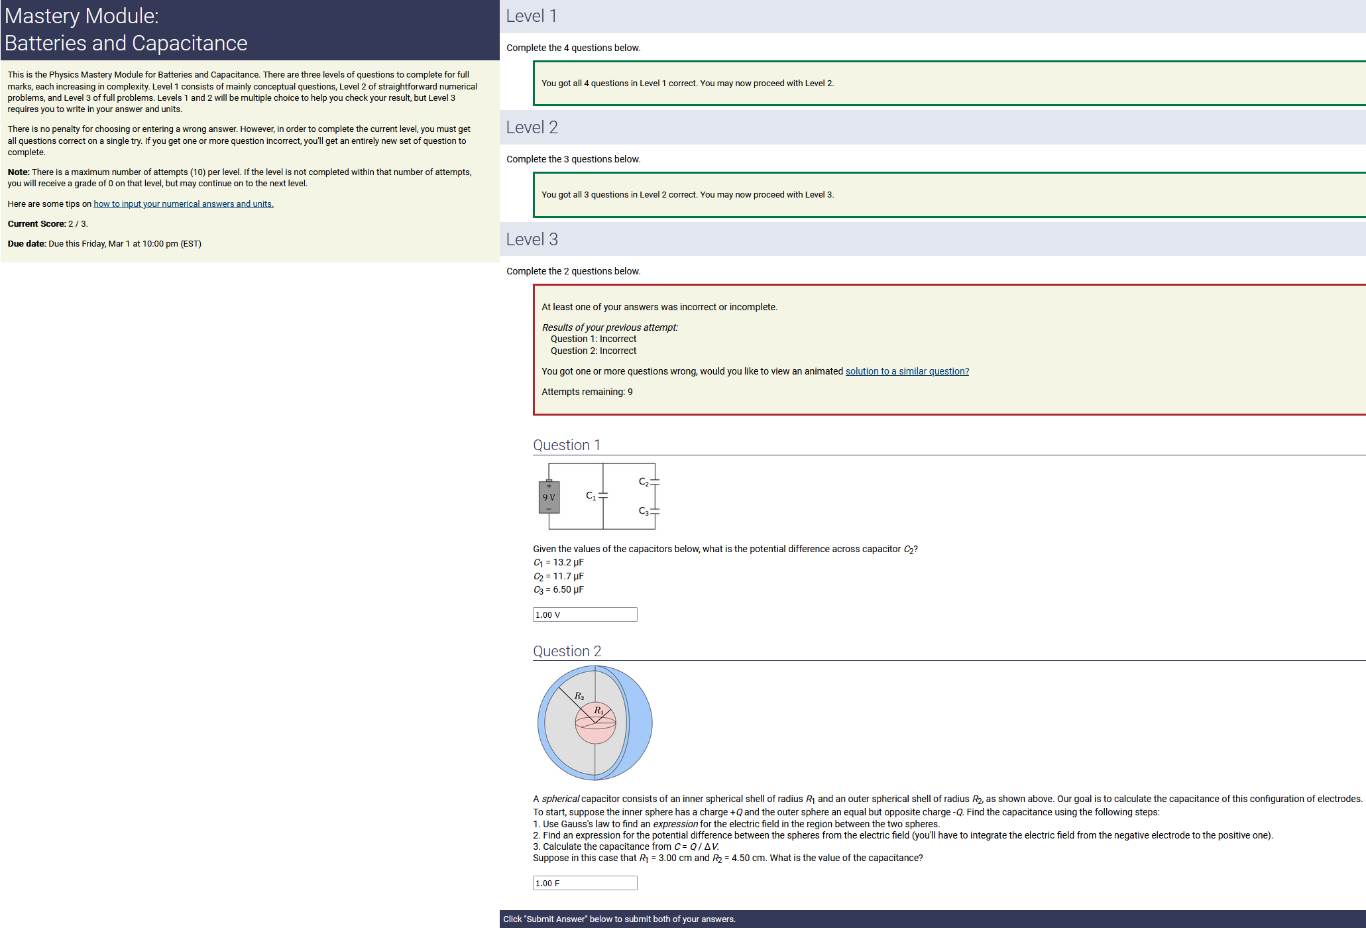This screenshot has width=1366, height=930.
Task: Open the numerical answers and units tips link
Action: [x=184, y=204]
